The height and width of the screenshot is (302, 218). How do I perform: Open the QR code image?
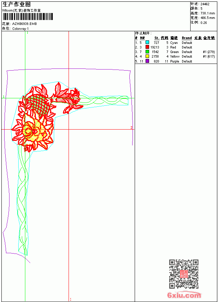[x=184, y=274]
